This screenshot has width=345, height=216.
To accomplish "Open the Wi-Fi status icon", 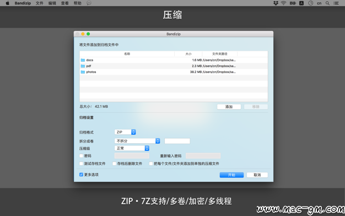I will point(284,3).
